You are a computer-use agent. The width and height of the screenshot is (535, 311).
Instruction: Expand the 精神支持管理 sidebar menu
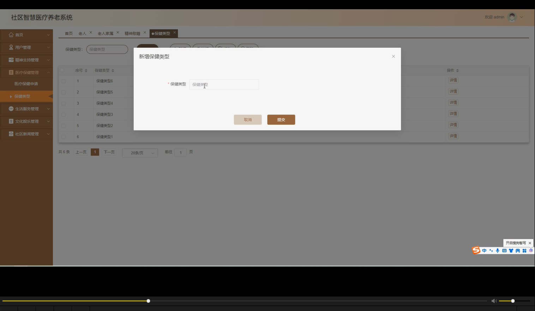point(26,60)
